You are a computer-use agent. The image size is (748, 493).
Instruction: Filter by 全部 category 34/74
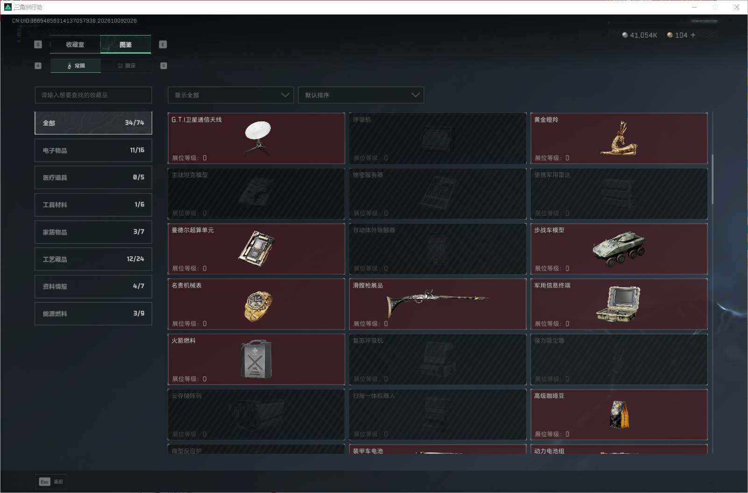pyautogui.click(x=93, y=123)
